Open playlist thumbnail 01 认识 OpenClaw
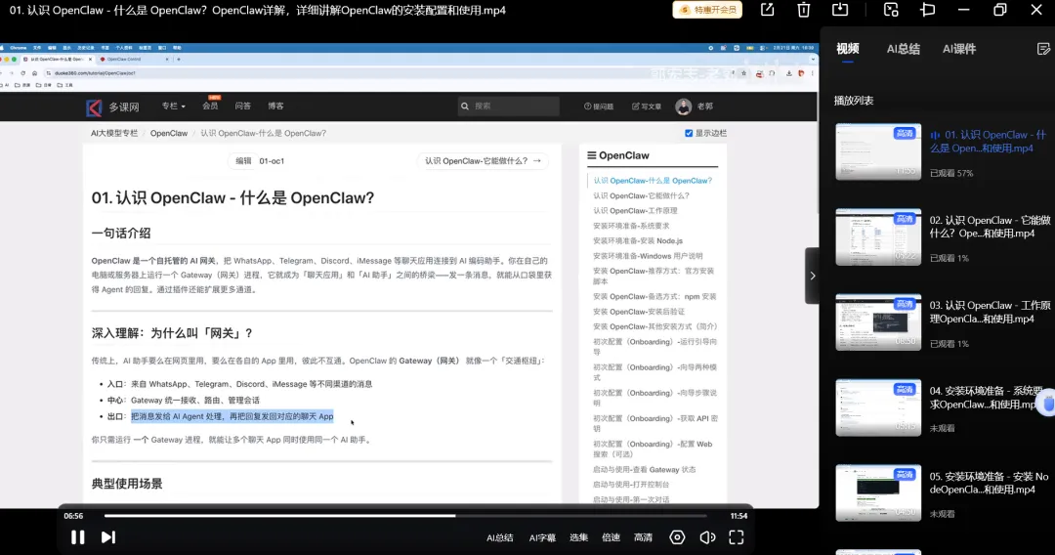The image size is (1055, 555). [878, 151]
